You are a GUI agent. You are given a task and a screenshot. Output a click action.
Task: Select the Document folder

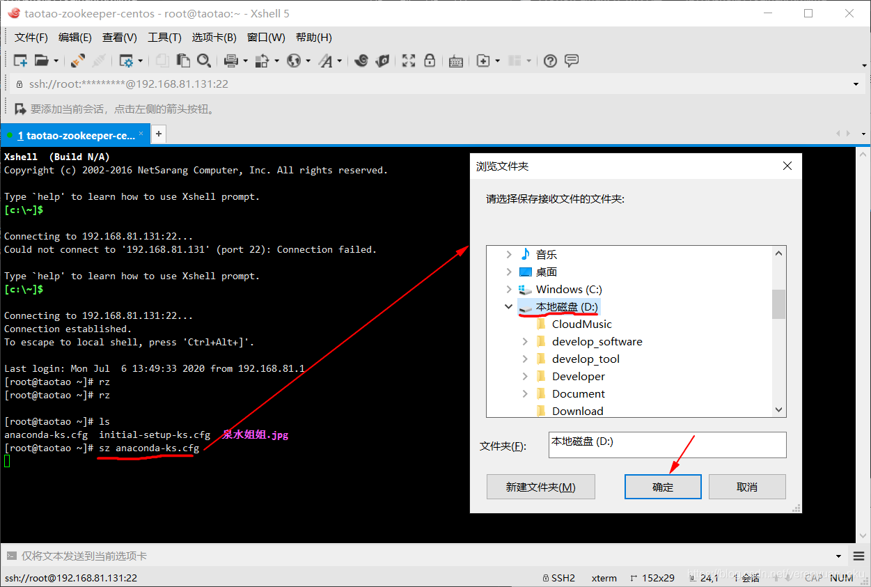pyautogui.click(x=578, y=393)
